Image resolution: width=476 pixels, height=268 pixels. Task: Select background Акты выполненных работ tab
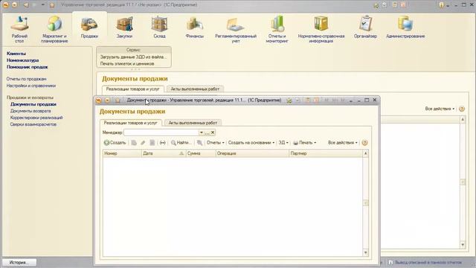point(195,89)
